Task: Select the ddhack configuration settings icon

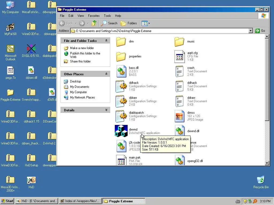Action: pos(121,86)
